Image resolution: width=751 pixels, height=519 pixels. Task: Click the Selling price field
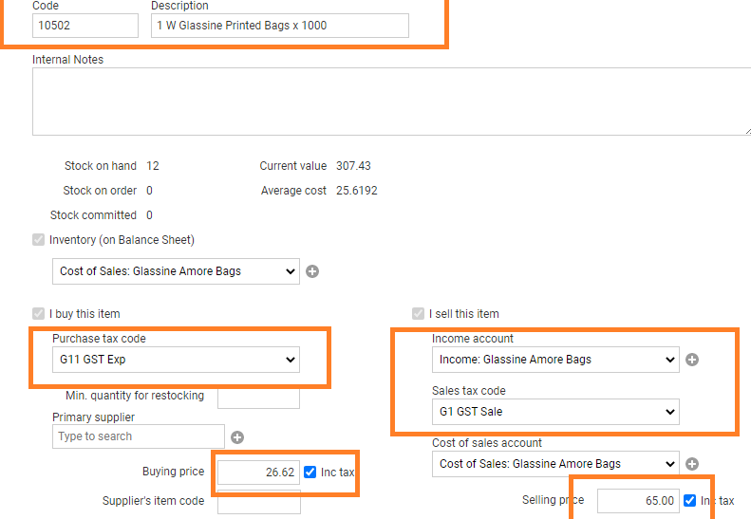click(x=637, y=501)
